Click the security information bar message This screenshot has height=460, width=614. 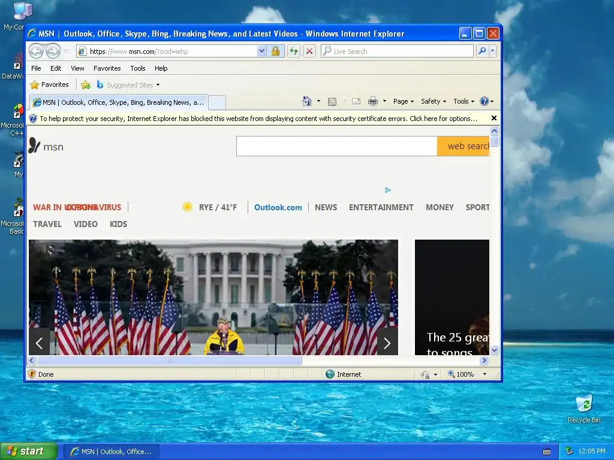[258, 119]
